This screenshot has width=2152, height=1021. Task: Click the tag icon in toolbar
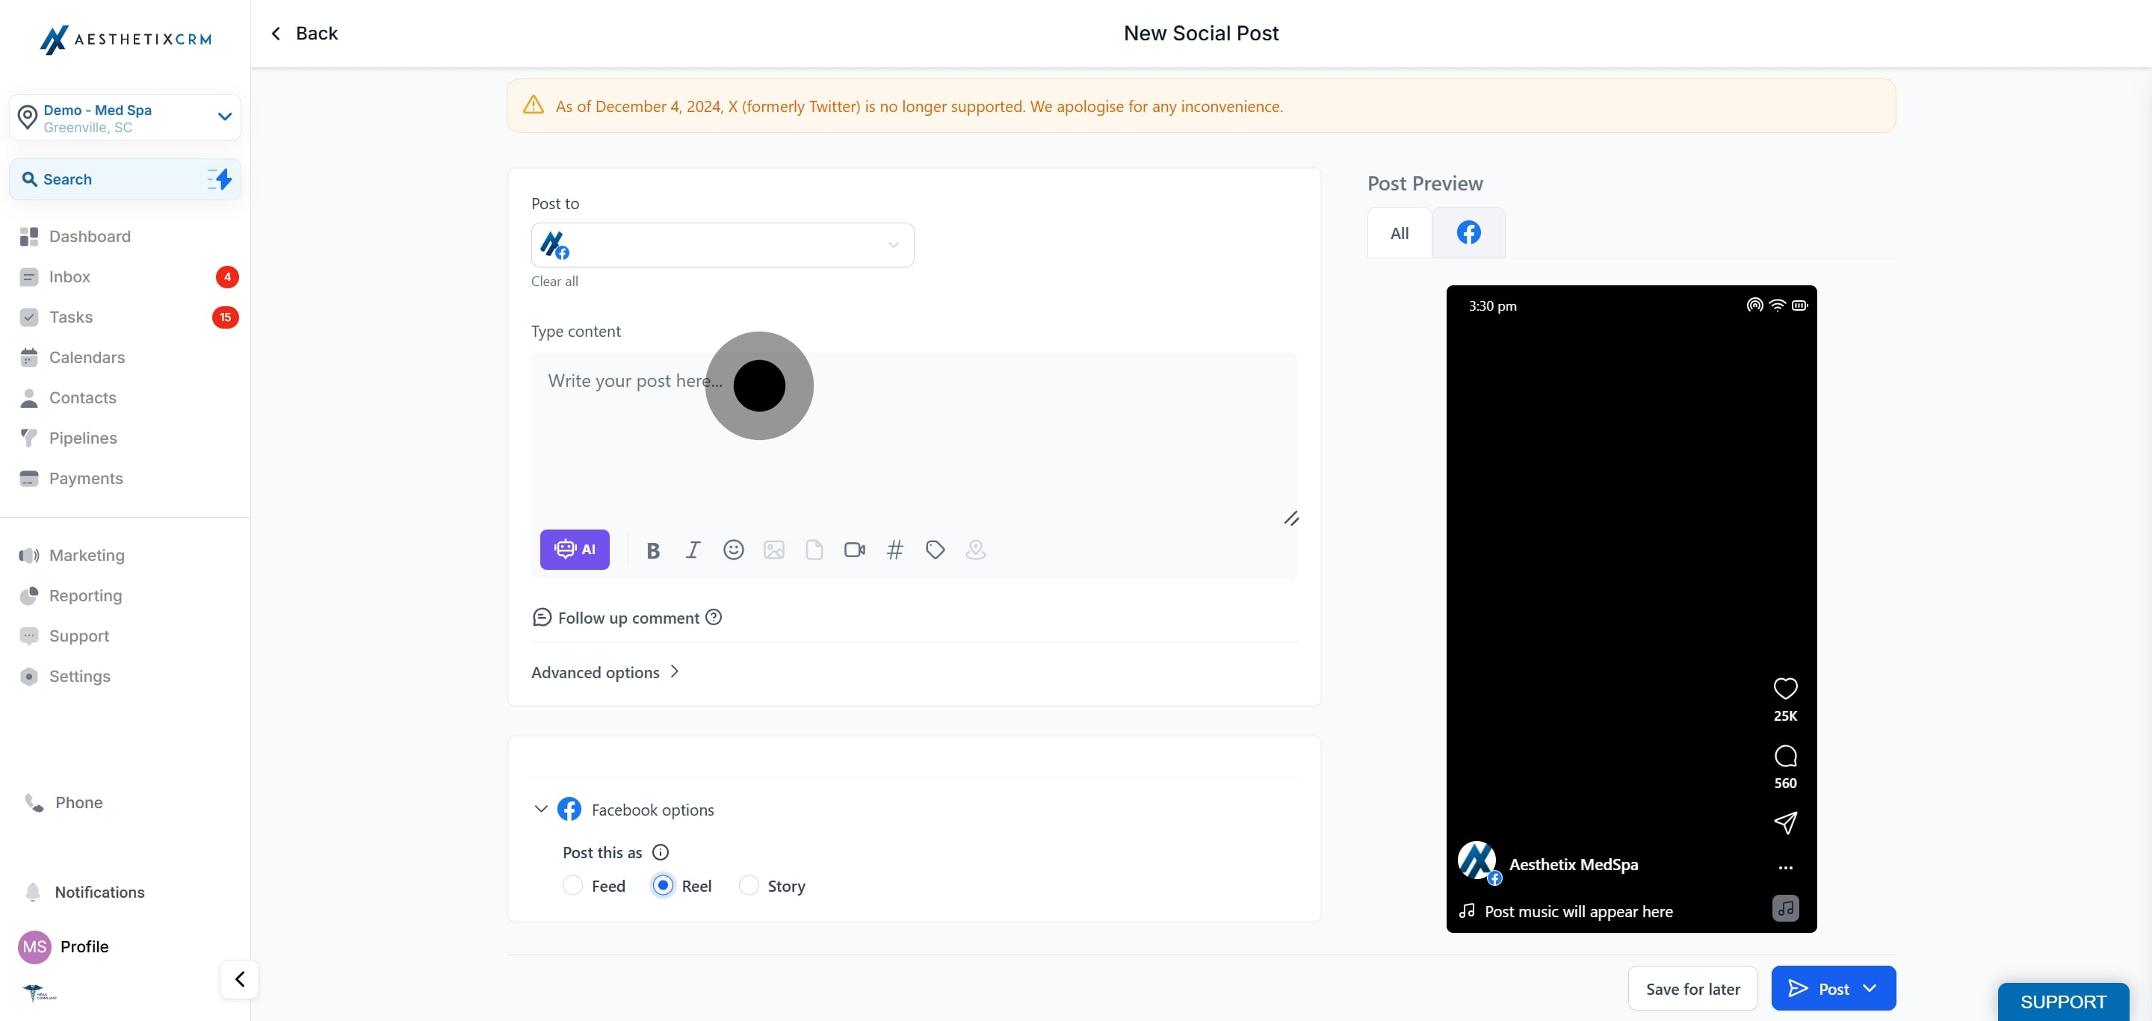click(x=935, y=550)
